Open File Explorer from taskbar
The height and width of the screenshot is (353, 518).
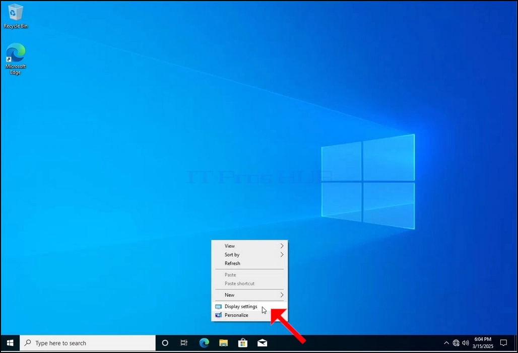223,343
